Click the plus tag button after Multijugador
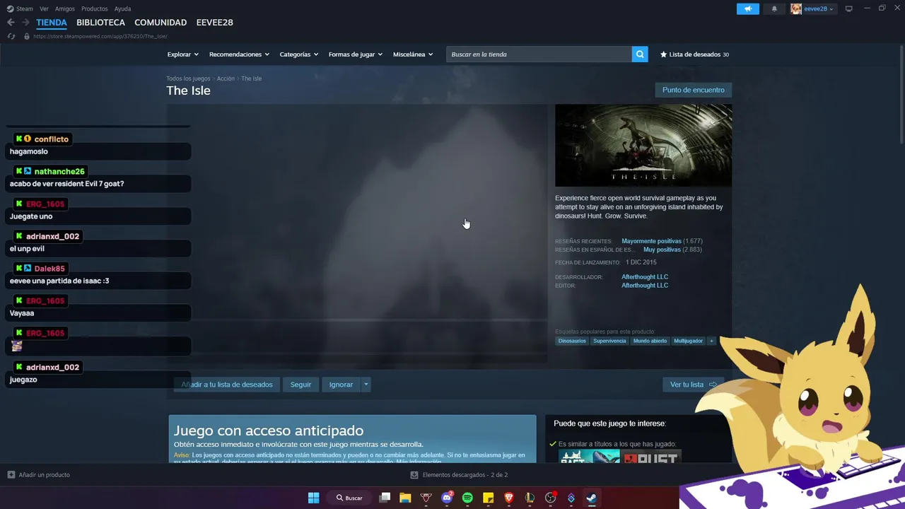The image size is (905, 509). click(711, 341)
